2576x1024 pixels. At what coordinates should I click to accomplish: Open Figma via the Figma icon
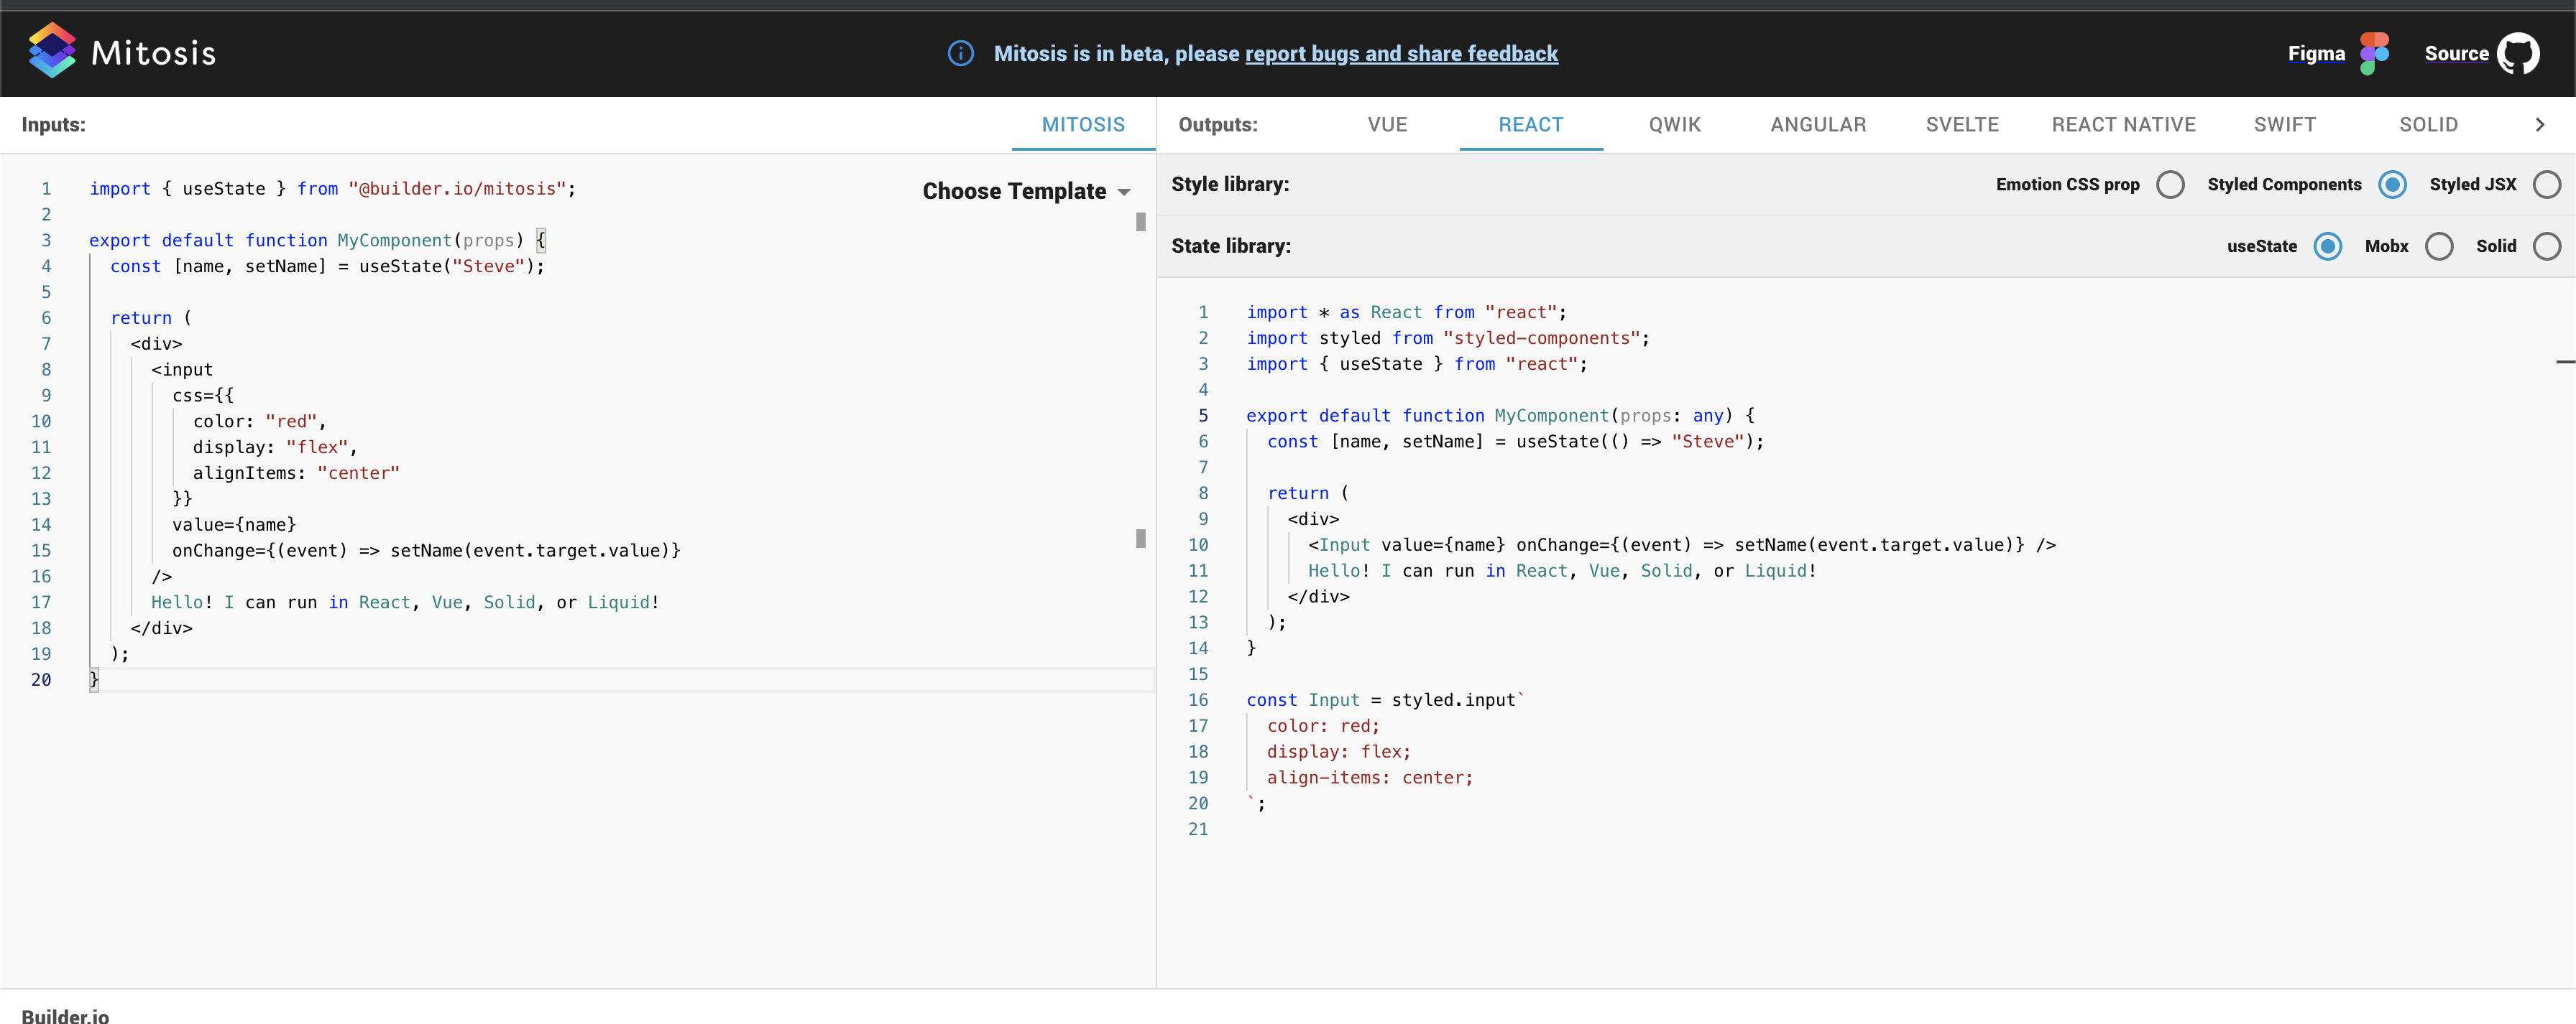[x=2375, y=53]
